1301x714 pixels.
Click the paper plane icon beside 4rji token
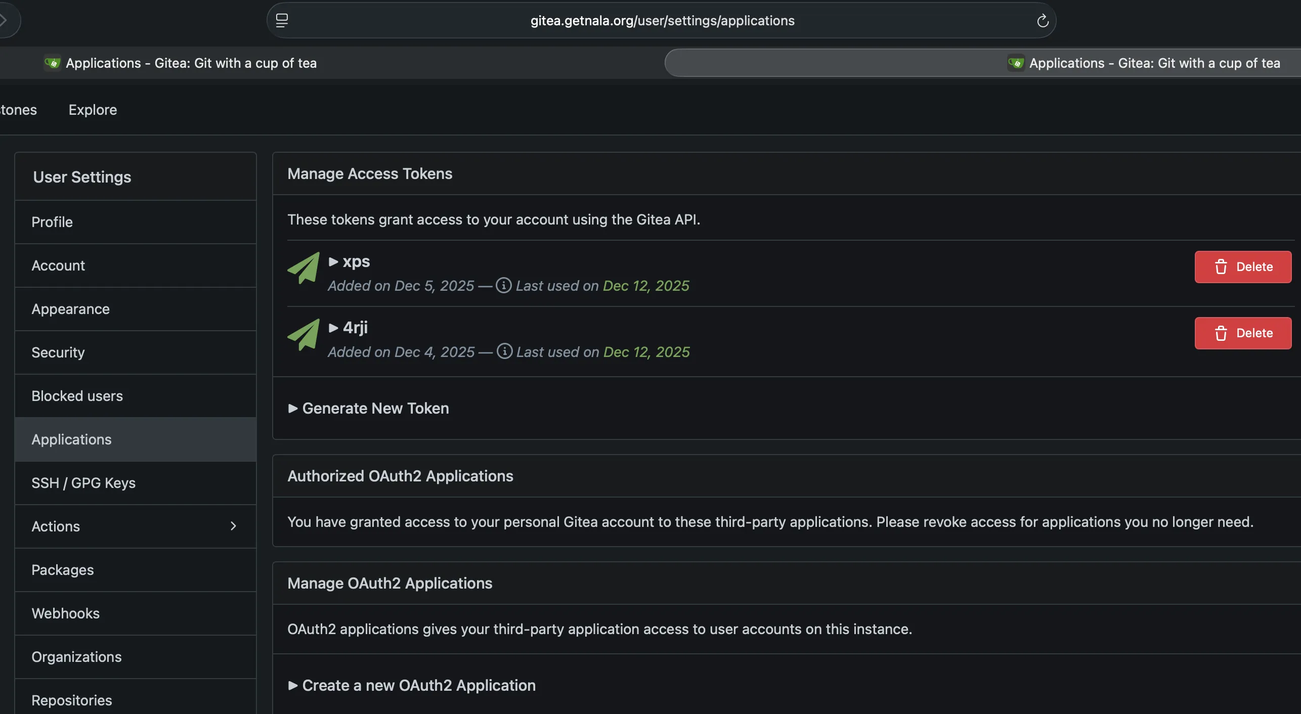(303, 334)
